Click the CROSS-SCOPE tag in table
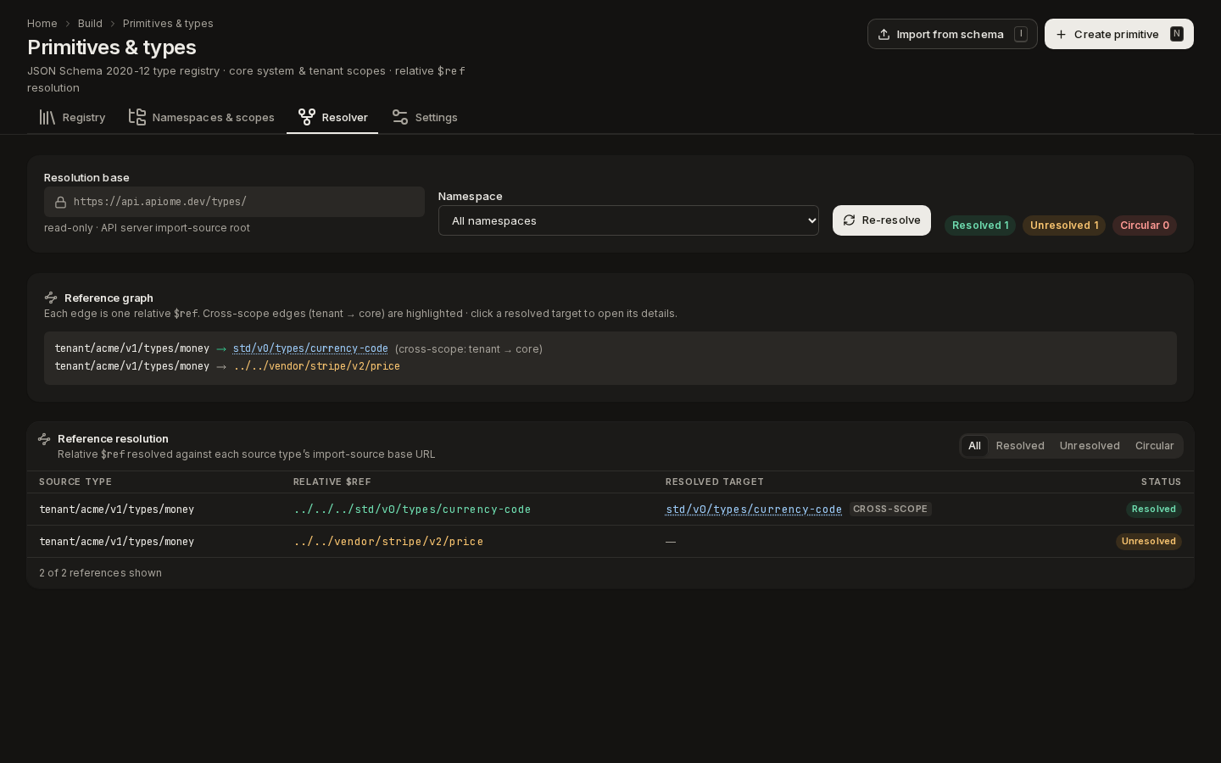This screenshot has width=1221, height=763. (x=890, y=509)
